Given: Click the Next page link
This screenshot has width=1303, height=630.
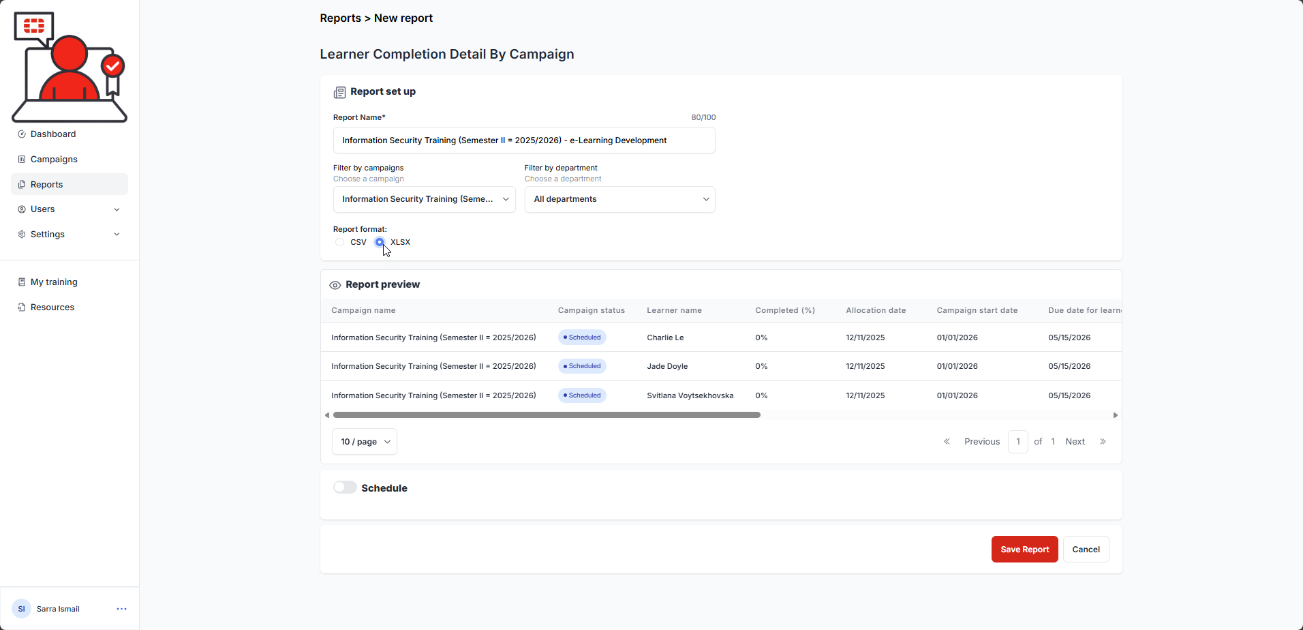Looking at the screenshot, I should click(1075, 442).
